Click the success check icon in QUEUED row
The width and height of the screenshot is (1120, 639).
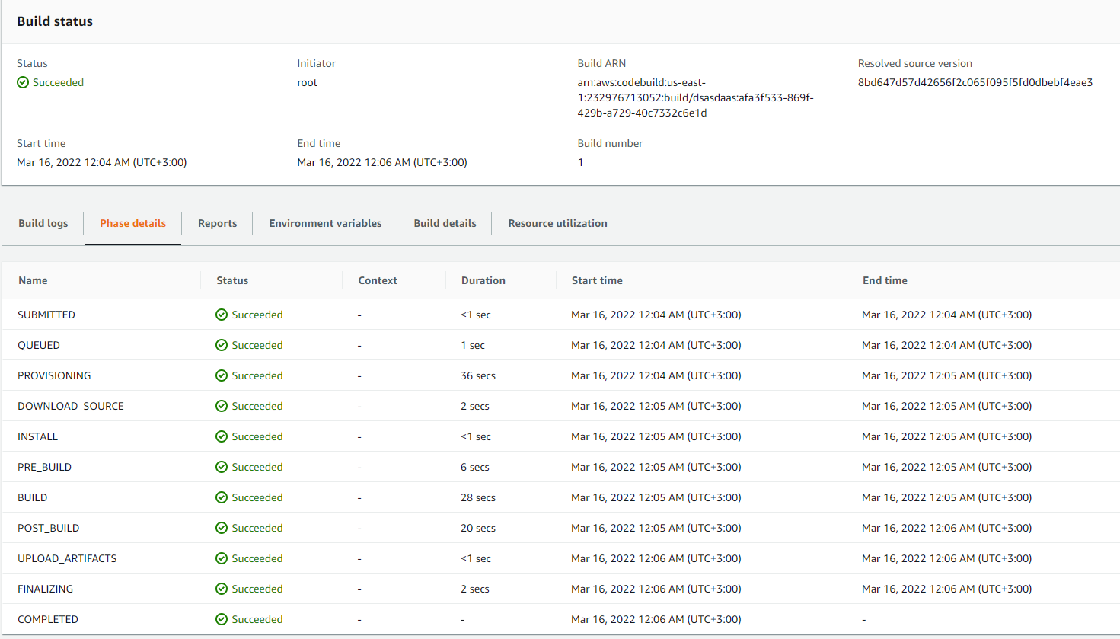222,345
